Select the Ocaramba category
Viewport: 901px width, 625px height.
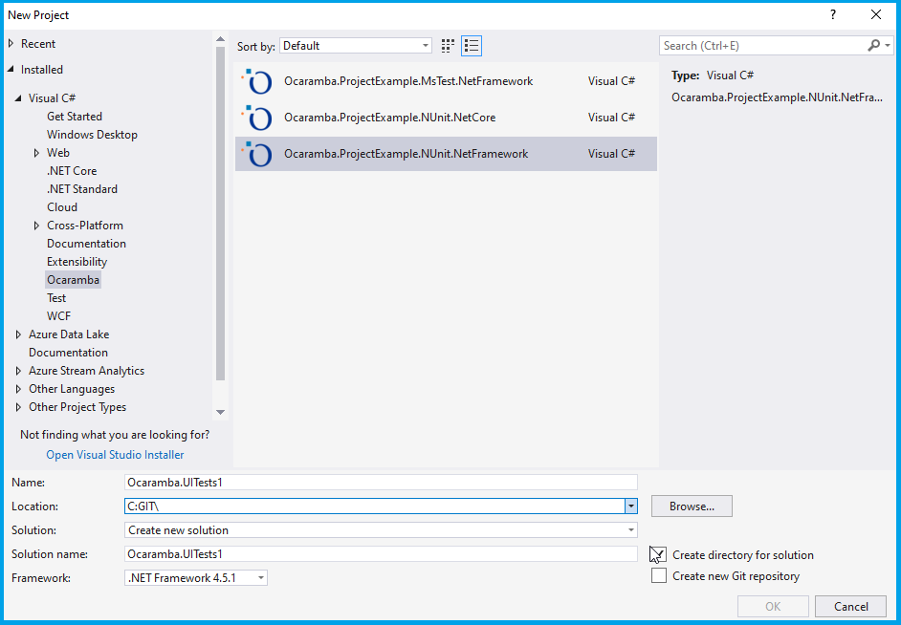[73, 280]
